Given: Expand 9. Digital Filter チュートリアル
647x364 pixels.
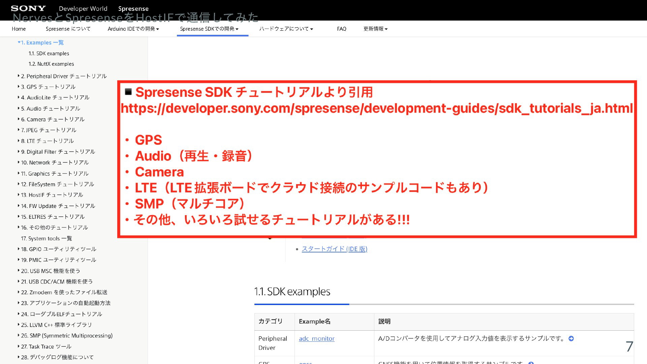Looking at the screenshot, I should [x=57, y=152].
